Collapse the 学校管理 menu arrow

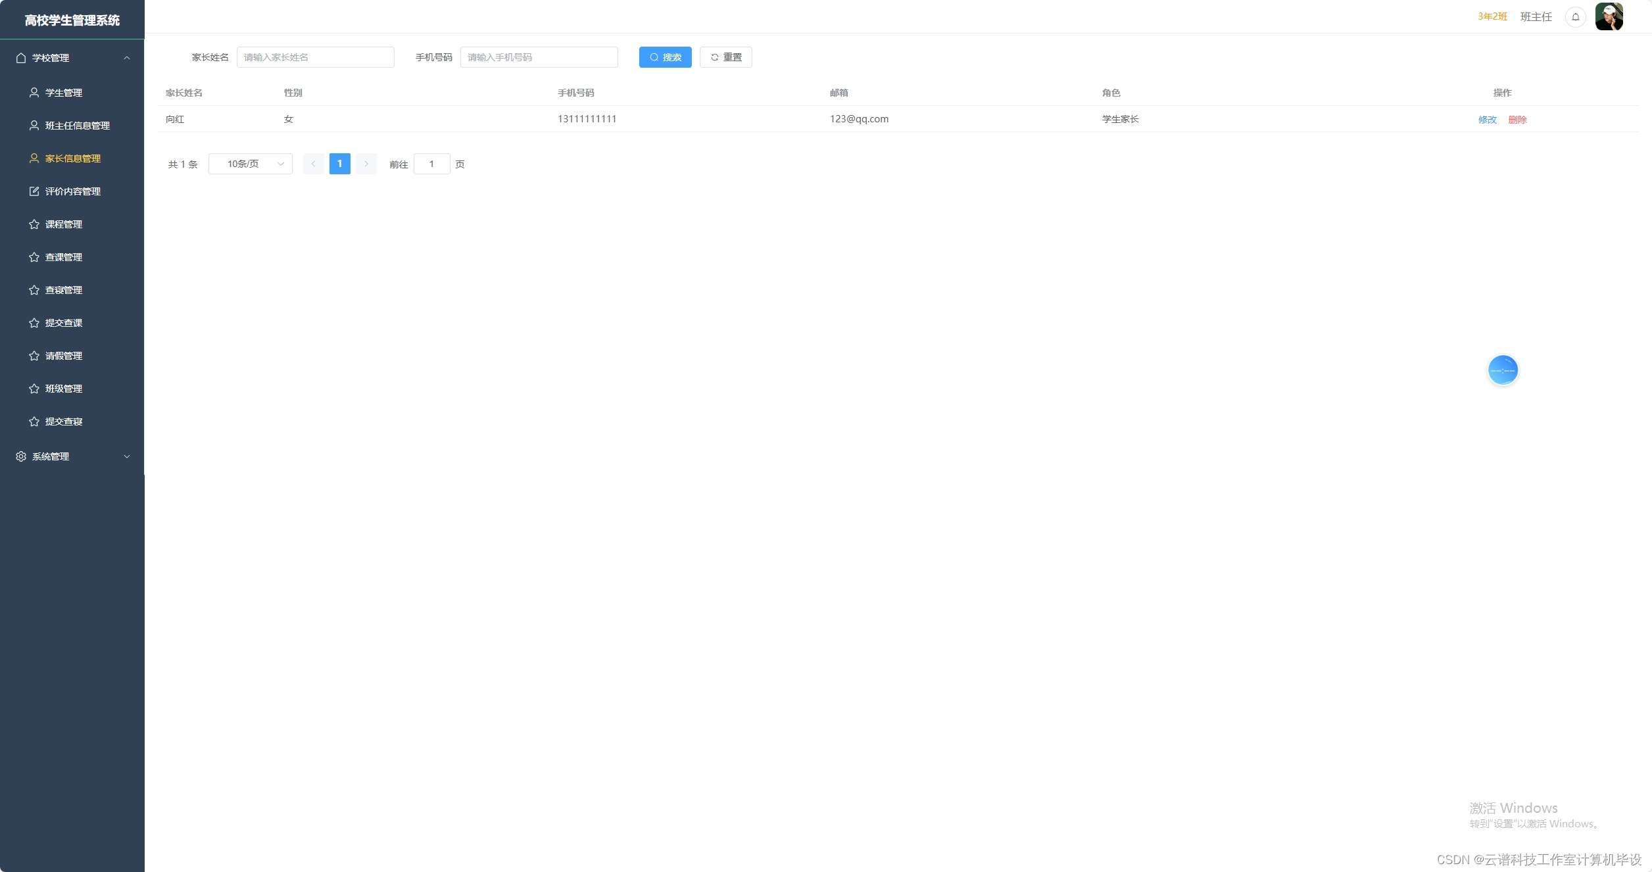click(x=127, y=58)
